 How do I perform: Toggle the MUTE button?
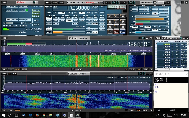pos(49,33)
